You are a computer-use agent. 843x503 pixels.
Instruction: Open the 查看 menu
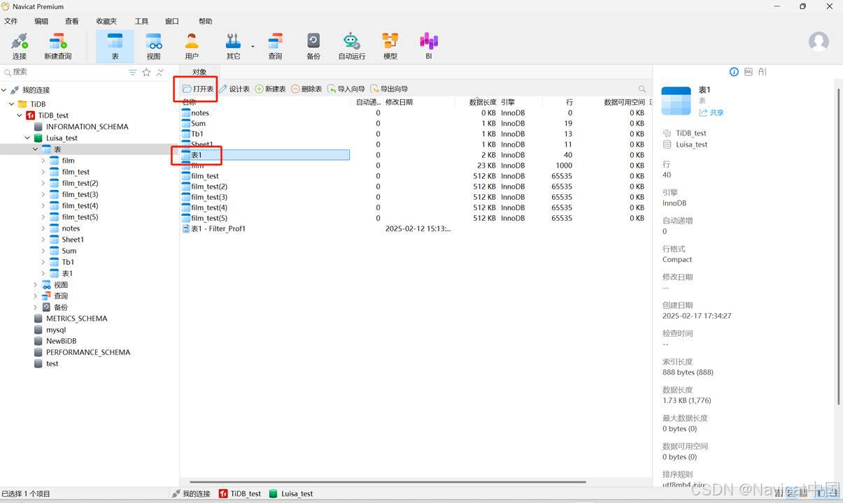click(71, 22)
